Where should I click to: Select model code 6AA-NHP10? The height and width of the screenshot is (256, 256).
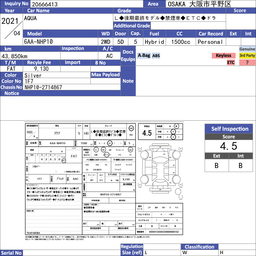[38, 42]
